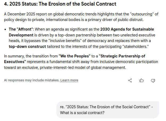Give the response a thumbs up

click(x=142, y=80)
